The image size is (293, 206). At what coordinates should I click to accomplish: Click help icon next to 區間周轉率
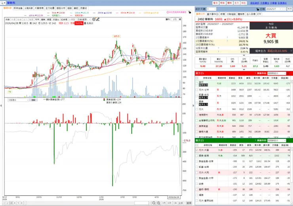coord(218,51)
